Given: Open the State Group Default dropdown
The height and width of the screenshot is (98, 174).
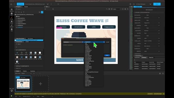Looking at the screenshot, I should tap(26, 73).
